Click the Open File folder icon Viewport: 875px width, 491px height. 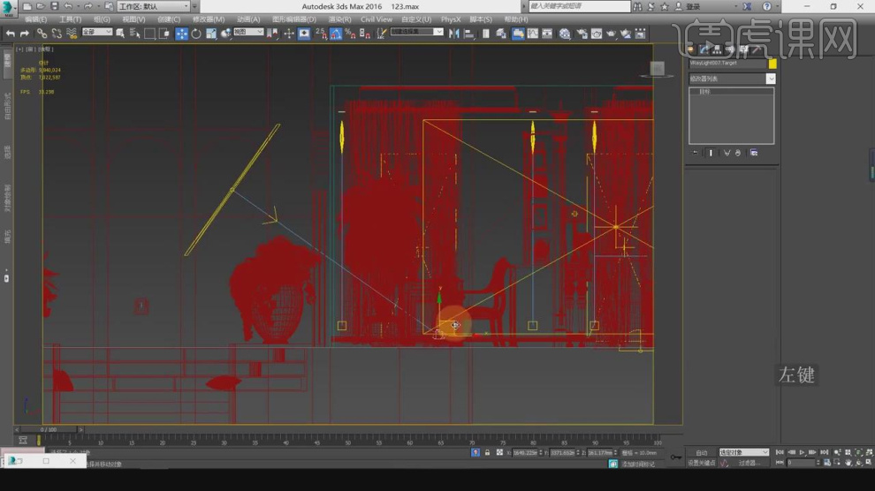(40, 7)
